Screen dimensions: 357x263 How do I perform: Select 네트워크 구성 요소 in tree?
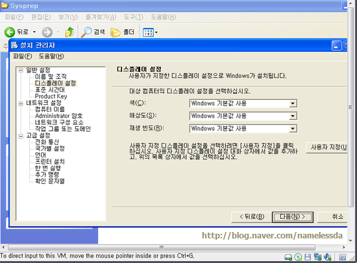coord(59,122)
